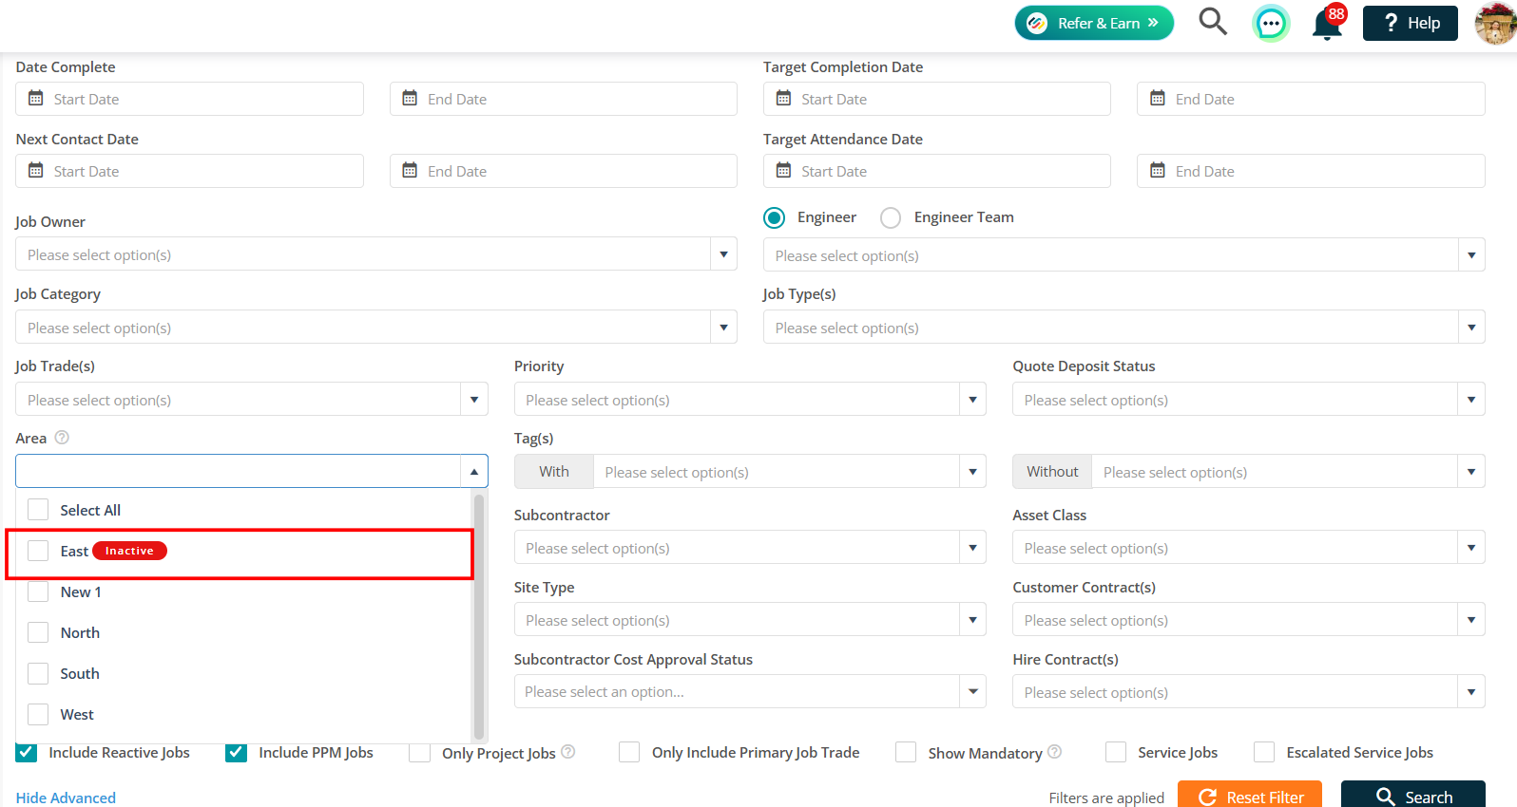Viewport: 1517px width, 807px height.
Task: Collapse the Area dropdown arrow
Action: coord(474,471)
